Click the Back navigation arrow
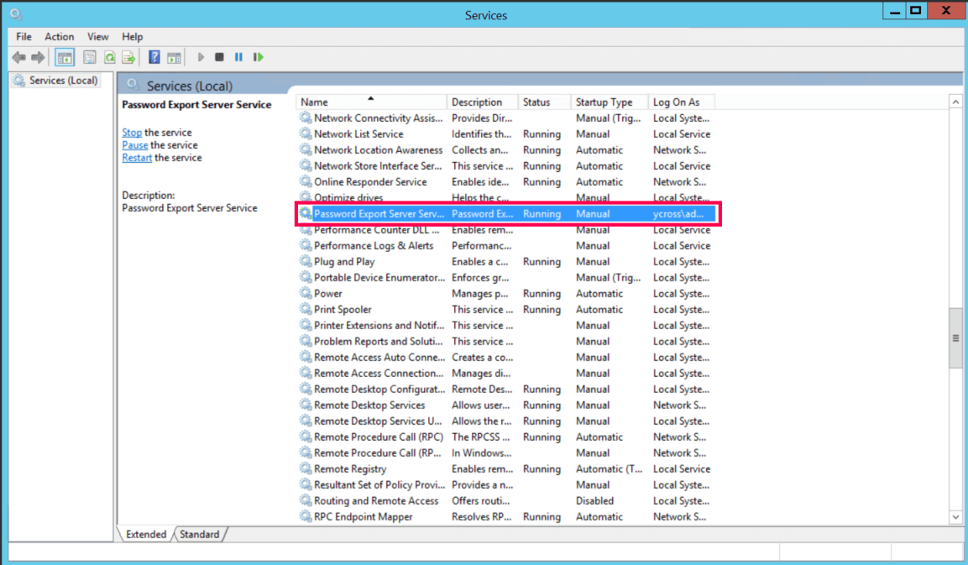Image resolution: width=968 pixels, height=565 pixels. [18, 56]
